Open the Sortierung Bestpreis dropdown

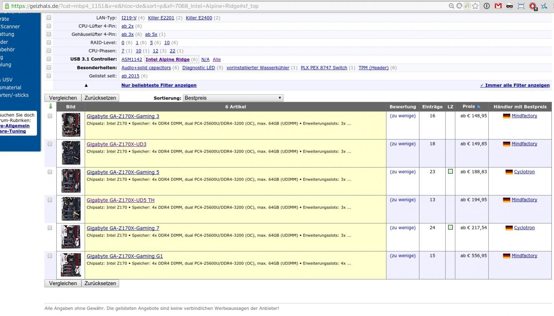233,98
